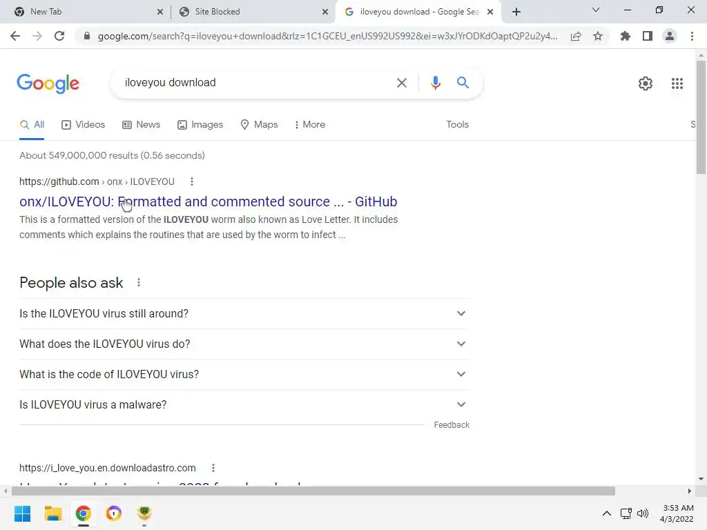This screenshot has width=707, height=530.
Task: Open the clock and date flyout
Action: [x=677, y=513]
